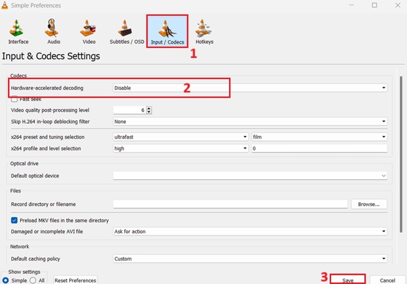This screenshot has height=284, width=407.
Task: Open Skip H.264 in-loop deblocking filter dropdown
Action: click(250, 121)
